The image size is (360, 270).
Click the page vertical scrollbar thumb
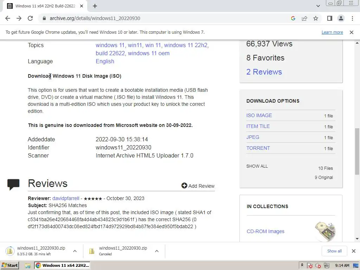click(357, 152)
